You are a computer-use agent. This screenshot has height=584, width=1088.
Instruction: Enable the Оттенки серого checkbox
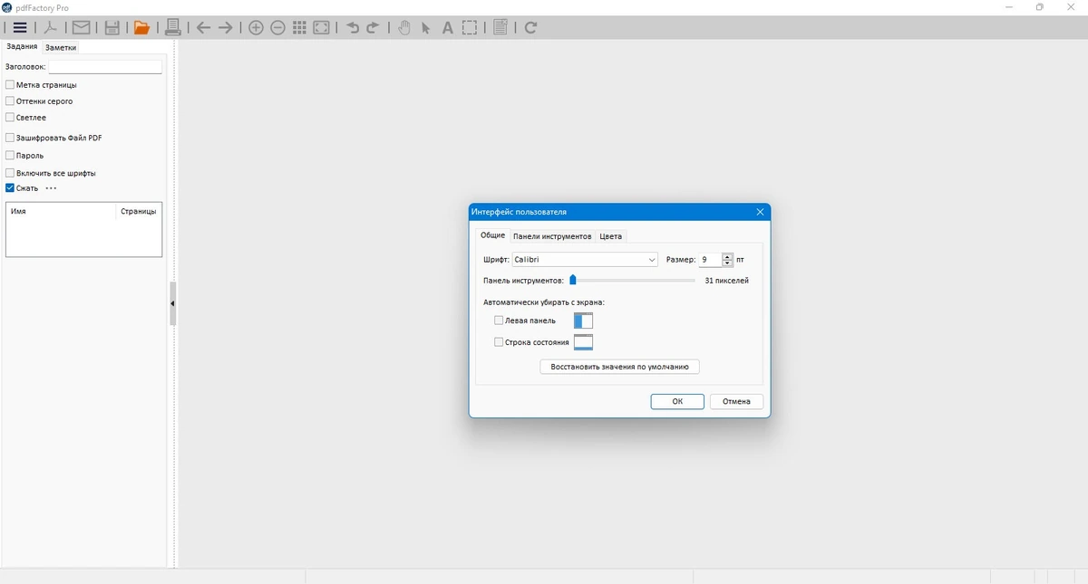(x=10, y=101)
